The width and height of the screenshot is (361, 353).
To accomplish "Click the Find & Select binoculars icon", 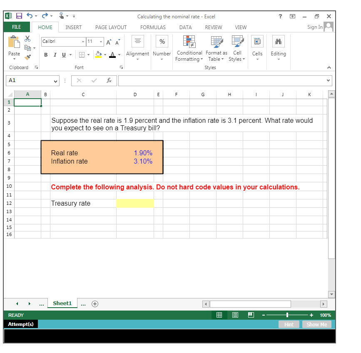I will pos(278,41).
